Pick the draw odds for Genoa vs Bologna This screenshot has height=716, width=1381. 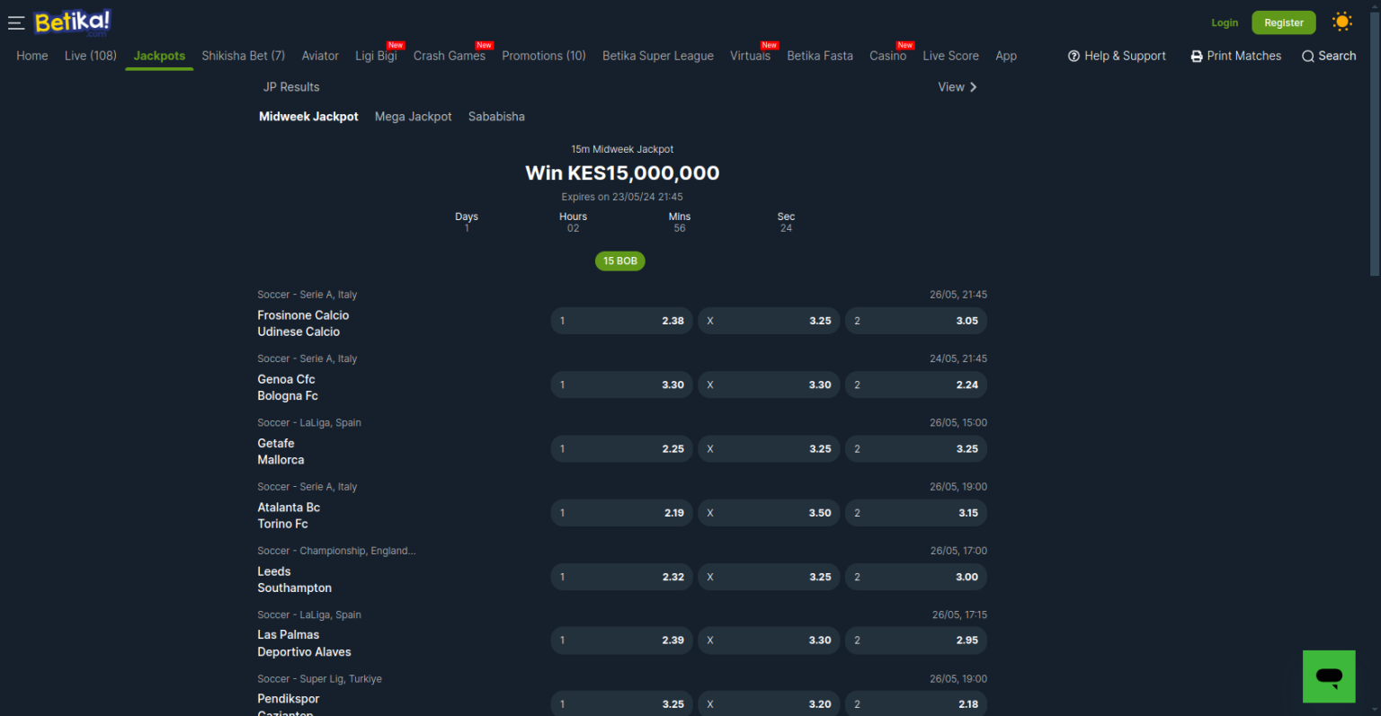[x=768, y=385]
